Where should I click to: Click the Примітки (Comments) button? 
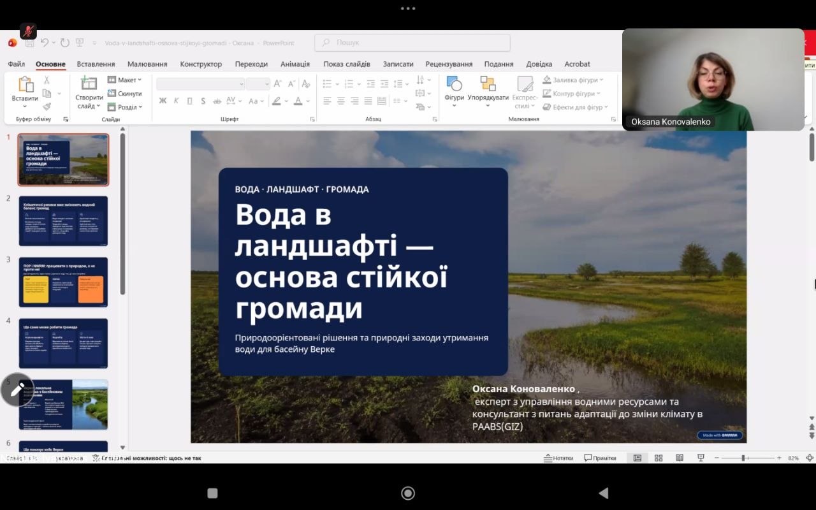[600, 458]
